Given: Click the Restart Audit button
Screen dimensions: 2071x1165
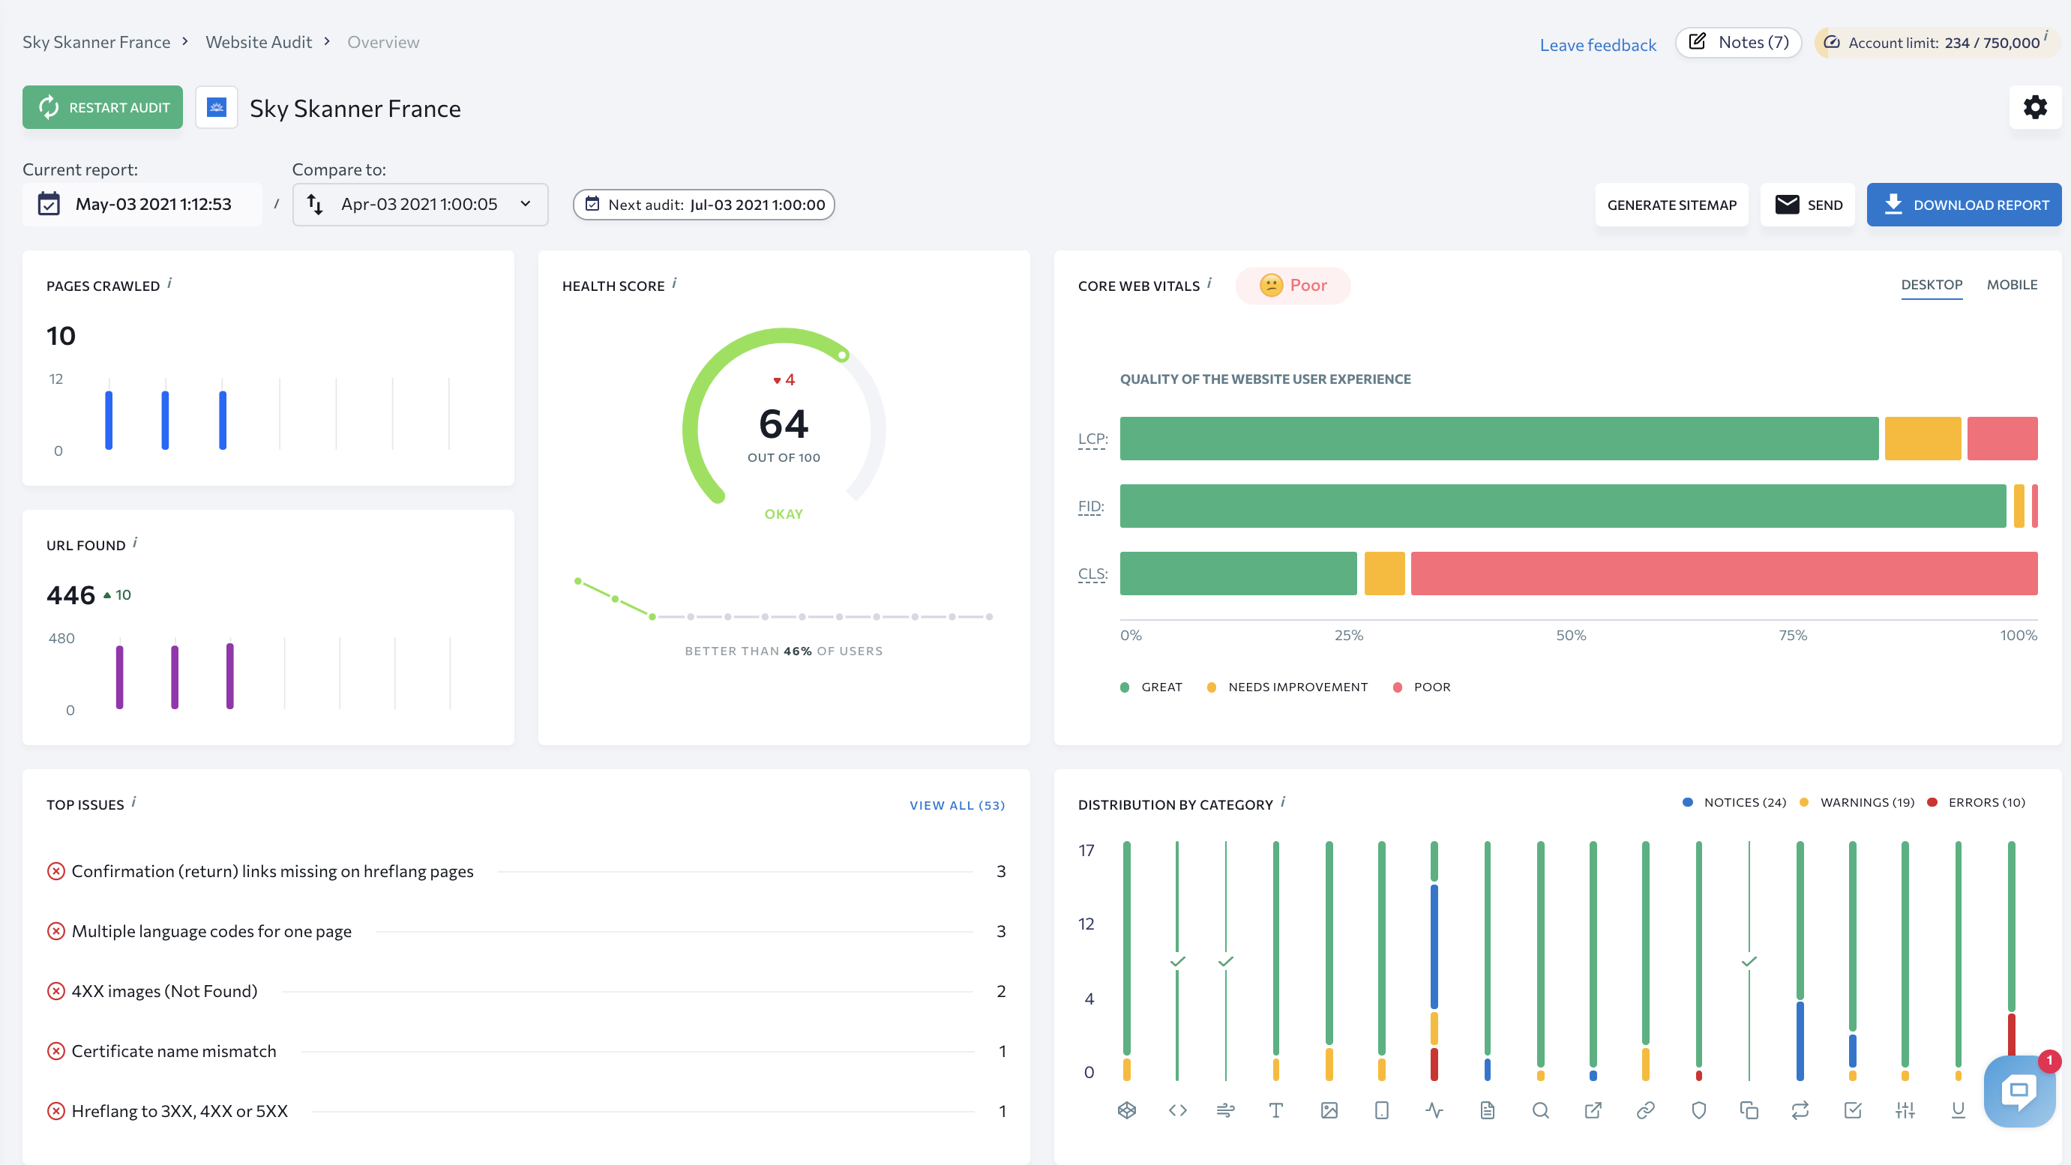Looking at the screenshot, I should coord(103,107).
